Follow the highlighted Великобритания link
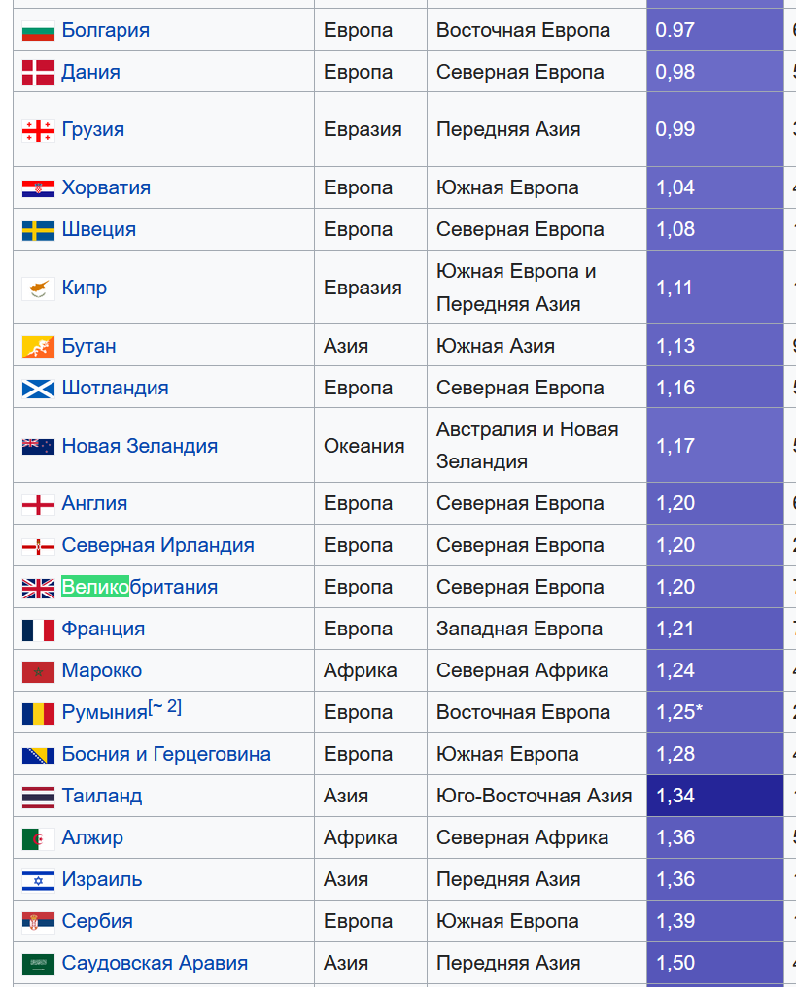The height and width of the screenshot is (987, 796). (x=139, y=587)
